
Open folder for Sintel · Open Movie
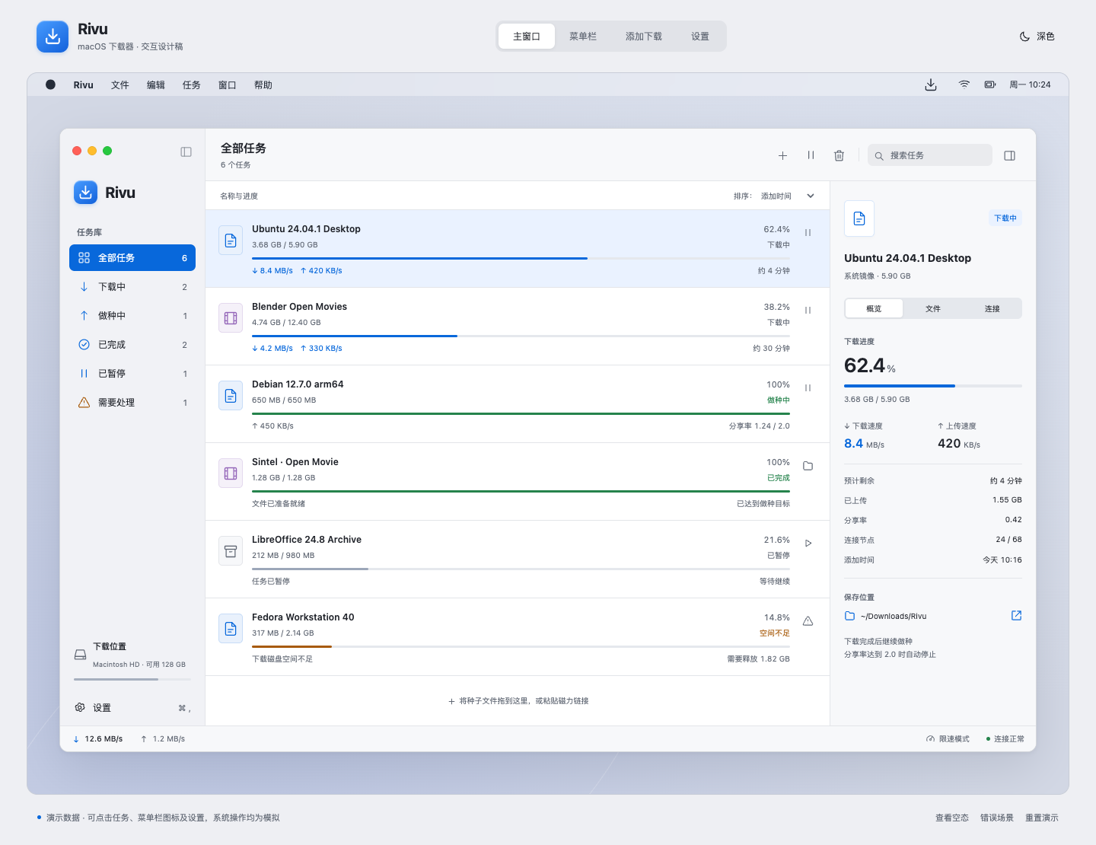tap(808, 466)
